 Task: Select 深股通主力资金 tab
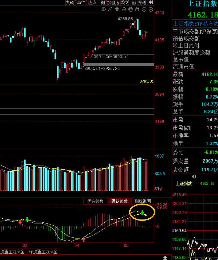(x=43, y=252)
